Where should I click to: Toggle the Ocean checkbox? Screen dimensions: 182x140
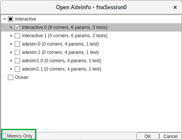click(x=11, y=77)
